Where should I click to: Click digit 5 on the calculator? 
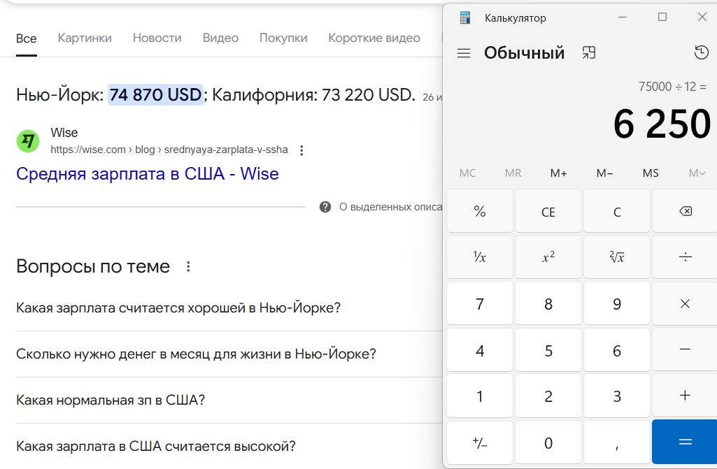pyautogui.click(x=548, y=349)
